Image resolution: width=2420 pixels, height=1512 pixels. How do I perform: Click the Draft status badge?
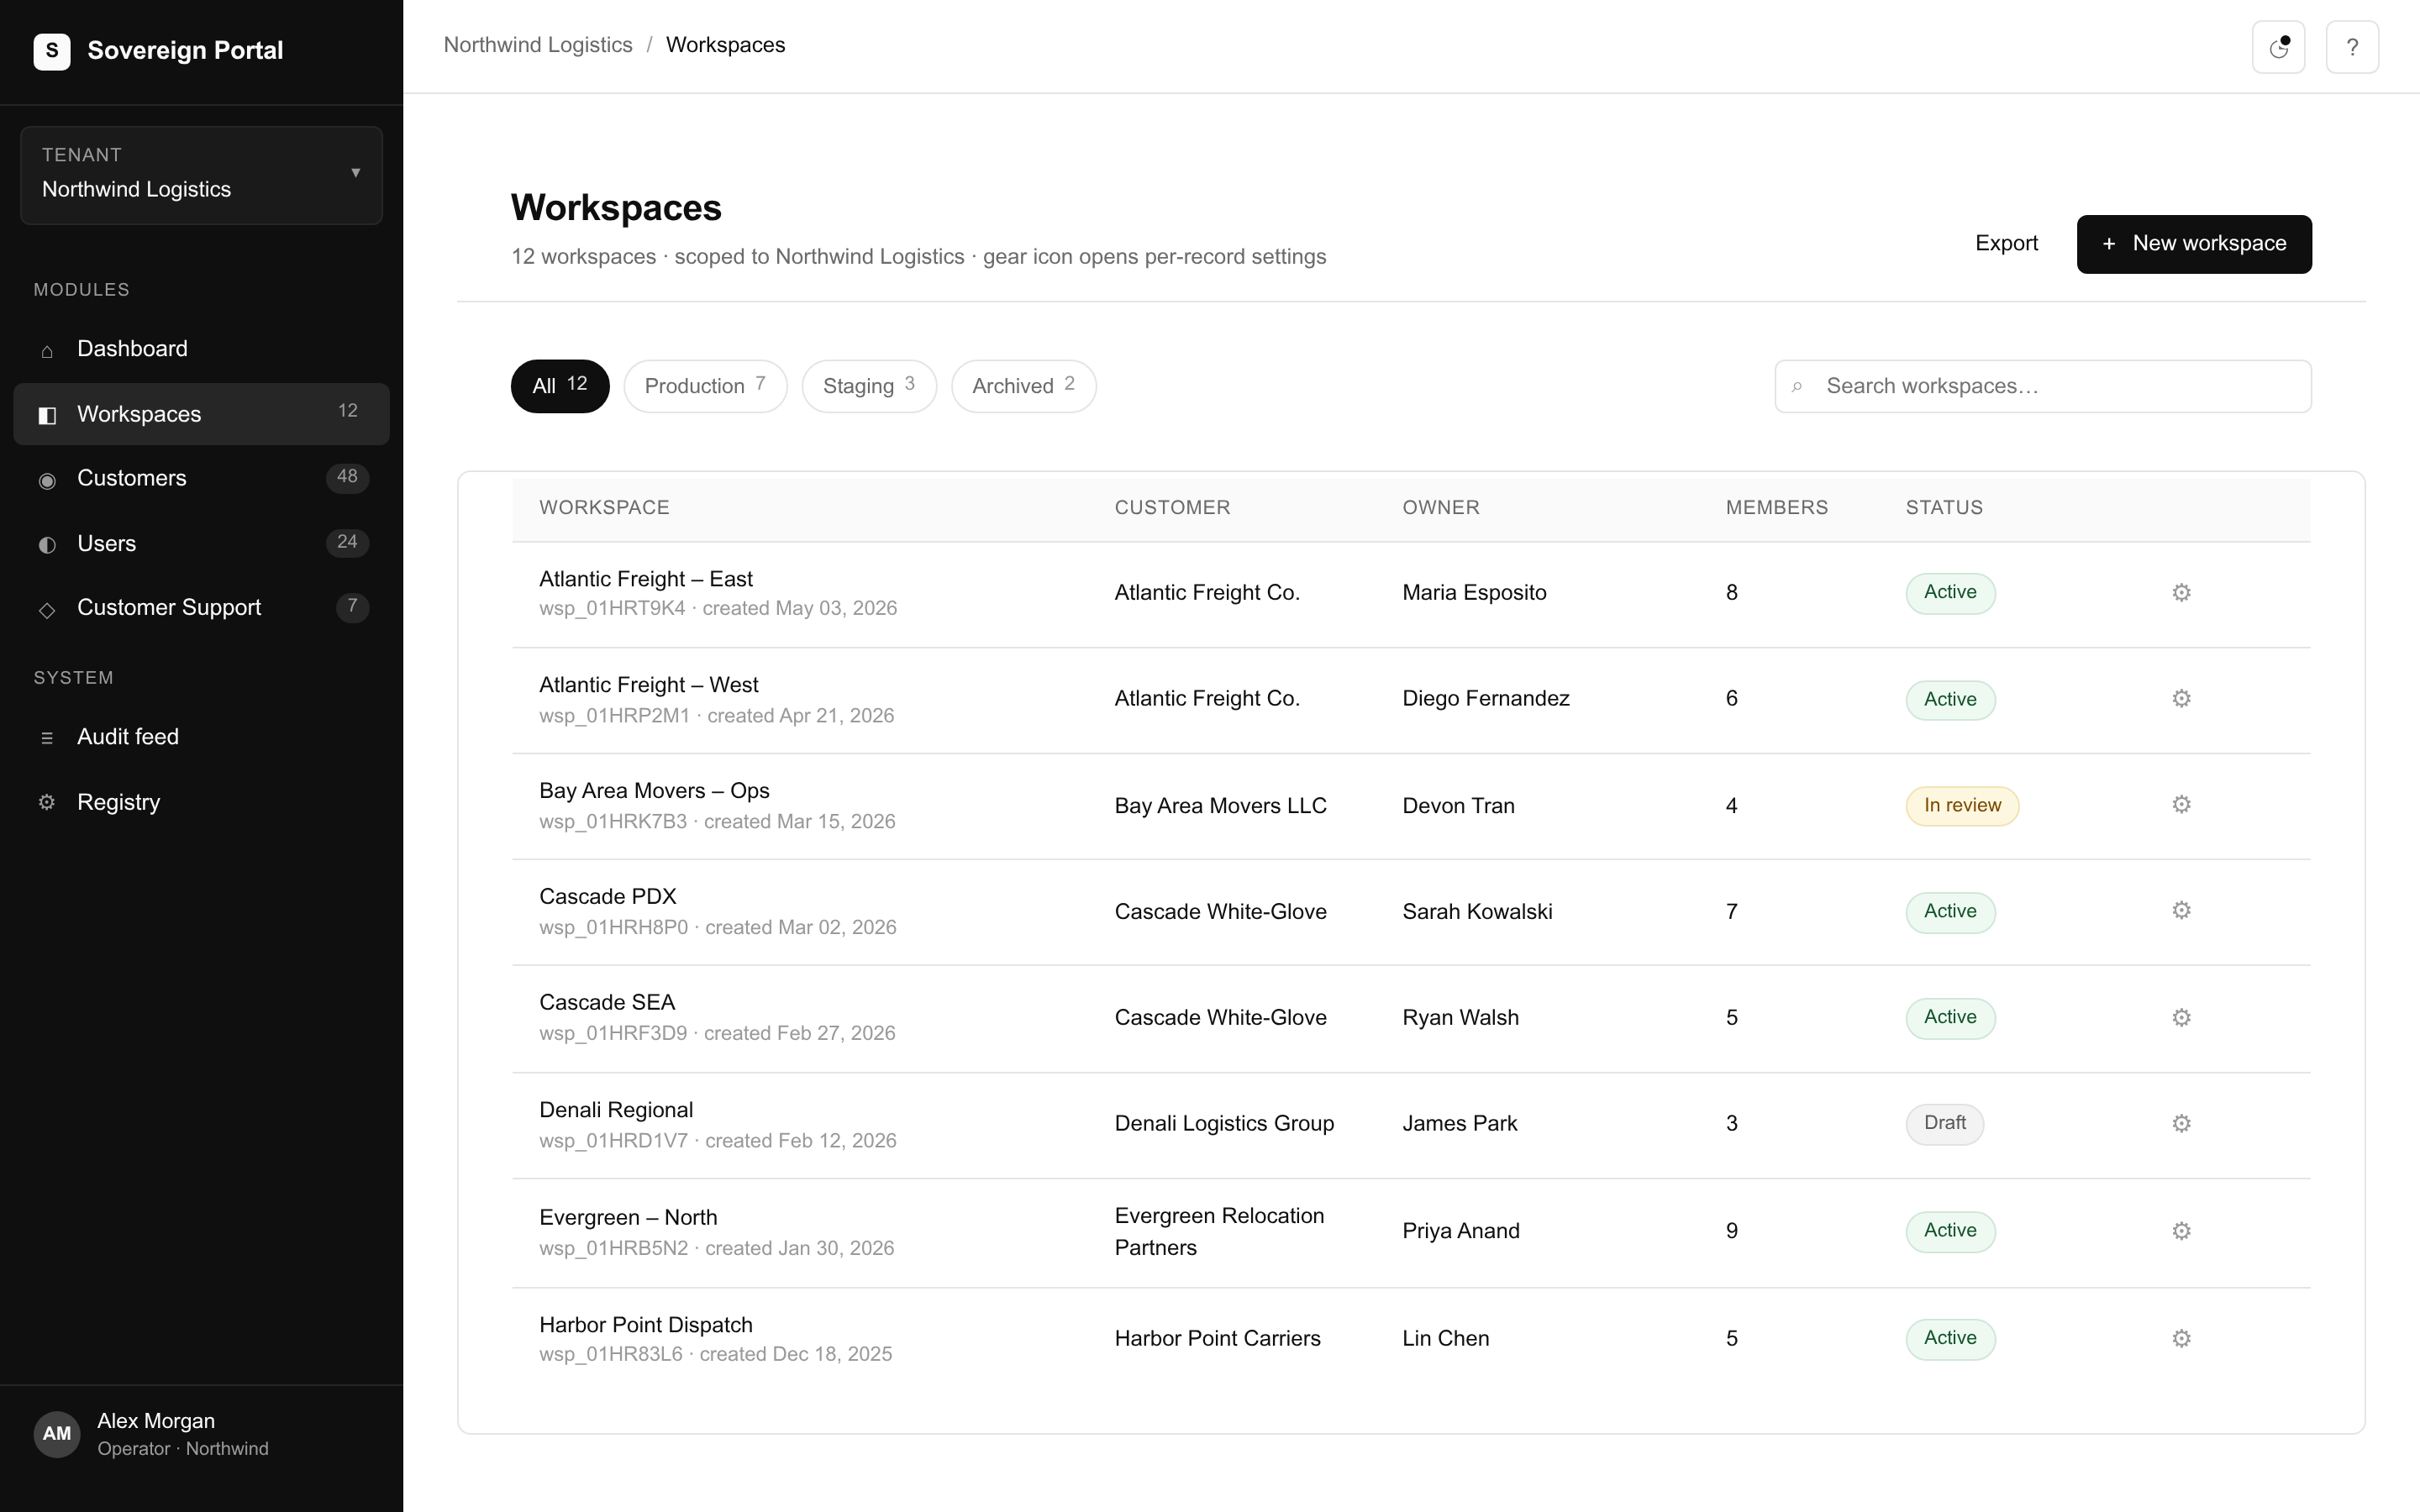1944,1124
